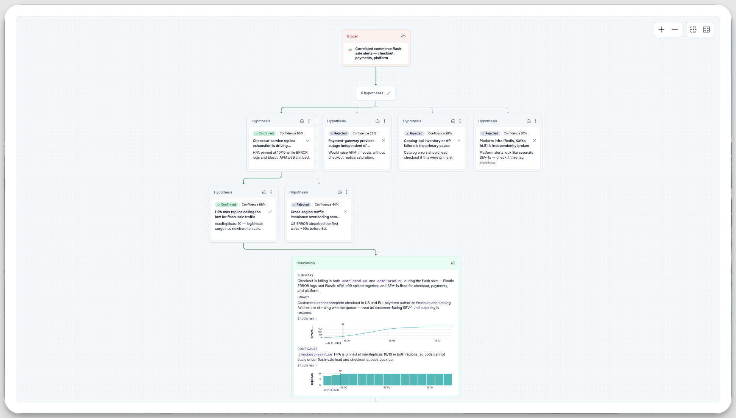Open kebab menu on Checkout-service replica hypothesis
This screenshot has width=736, height=418.
point(309,121)
